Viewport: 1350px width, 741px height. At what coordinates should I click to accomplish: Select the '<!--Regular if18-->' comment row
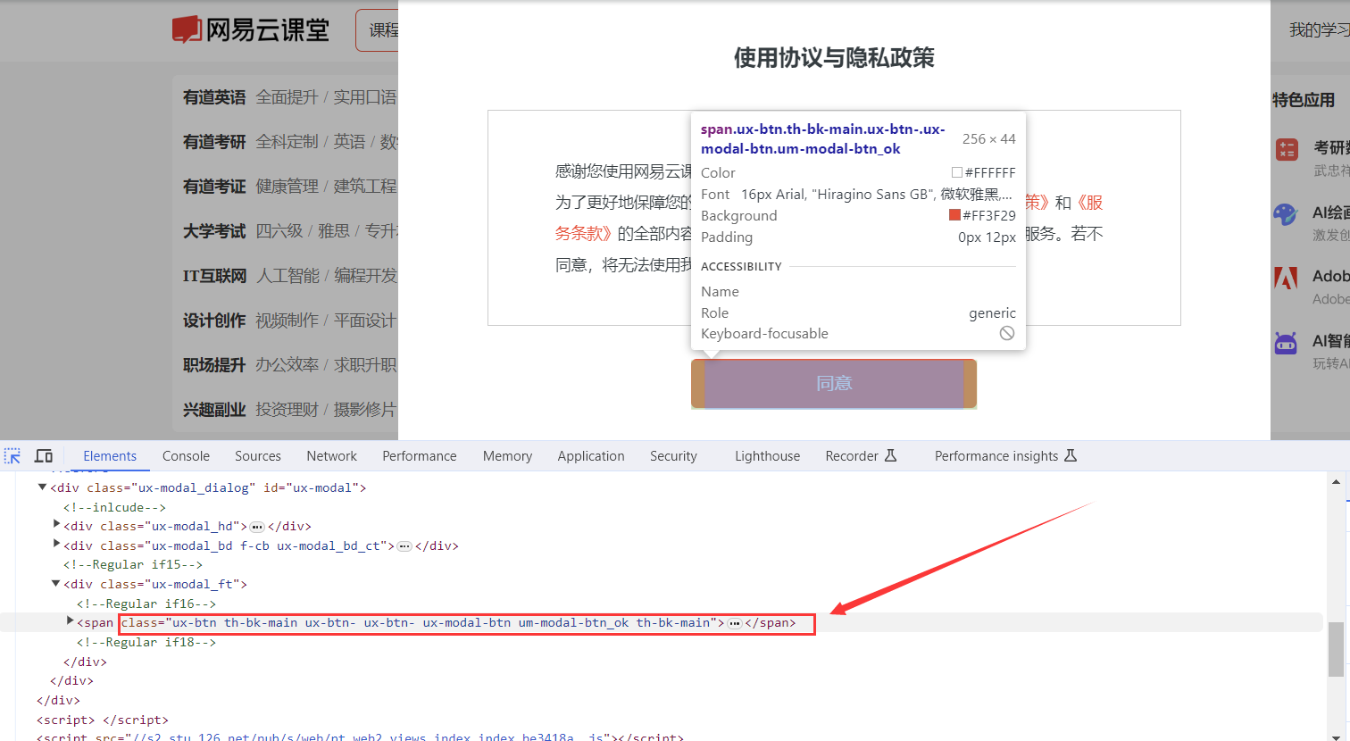[x=146, y=642]
